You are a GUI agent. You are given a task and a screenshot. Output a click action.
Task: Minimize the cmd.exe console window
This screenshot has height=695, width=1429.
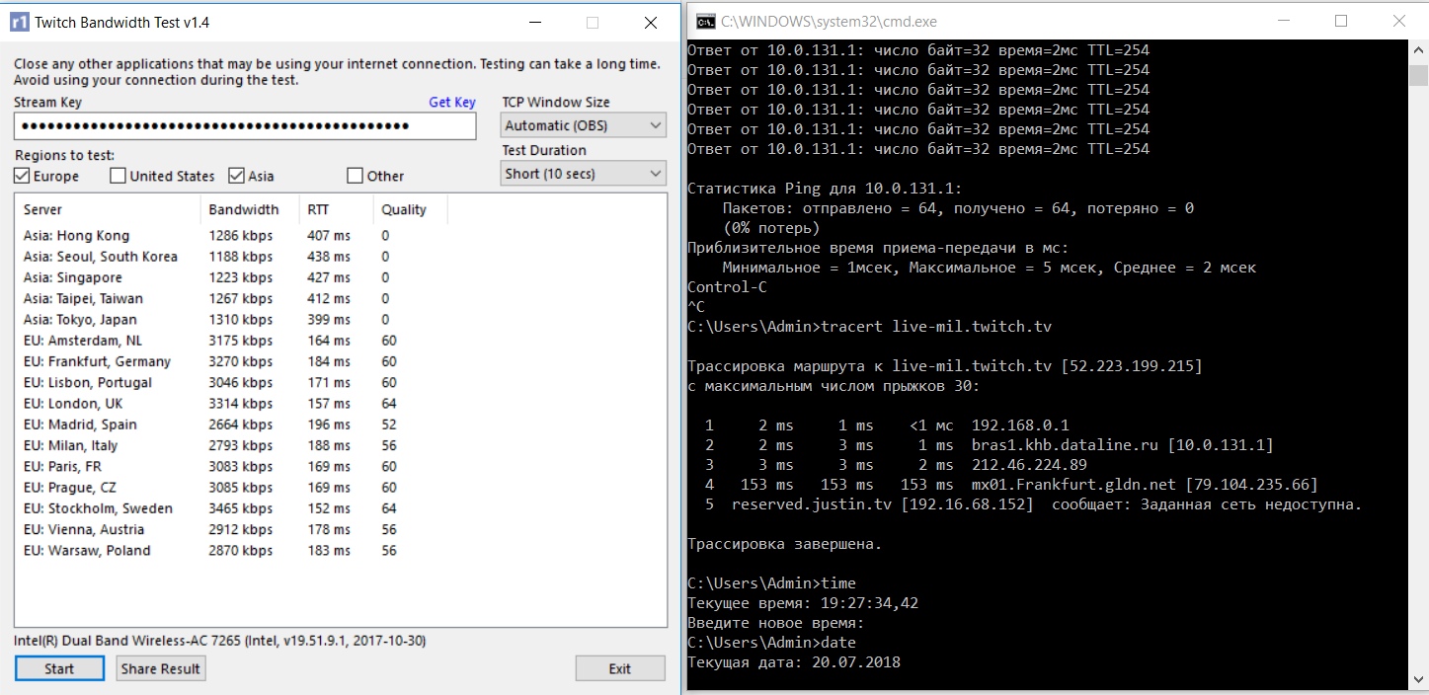1282,22
